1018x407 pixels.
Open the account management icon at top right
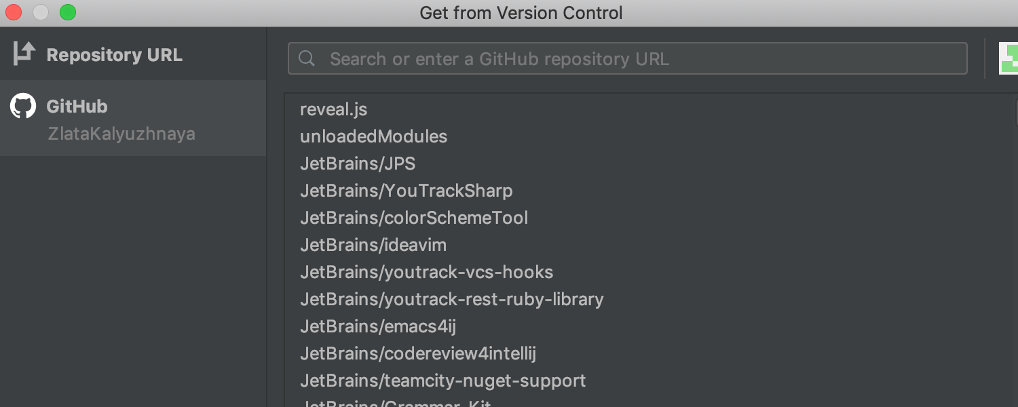pyautogui.click(x=1009, y=58)
